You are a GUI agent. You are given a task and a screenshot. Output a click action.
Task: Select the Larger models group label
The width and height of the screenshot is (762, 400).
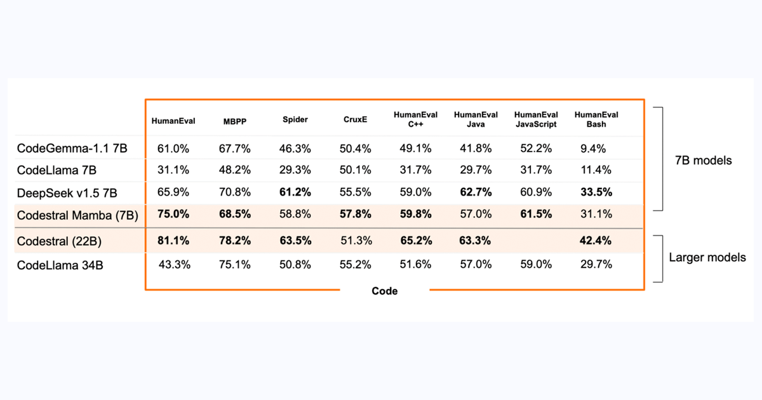pos(707,258)
